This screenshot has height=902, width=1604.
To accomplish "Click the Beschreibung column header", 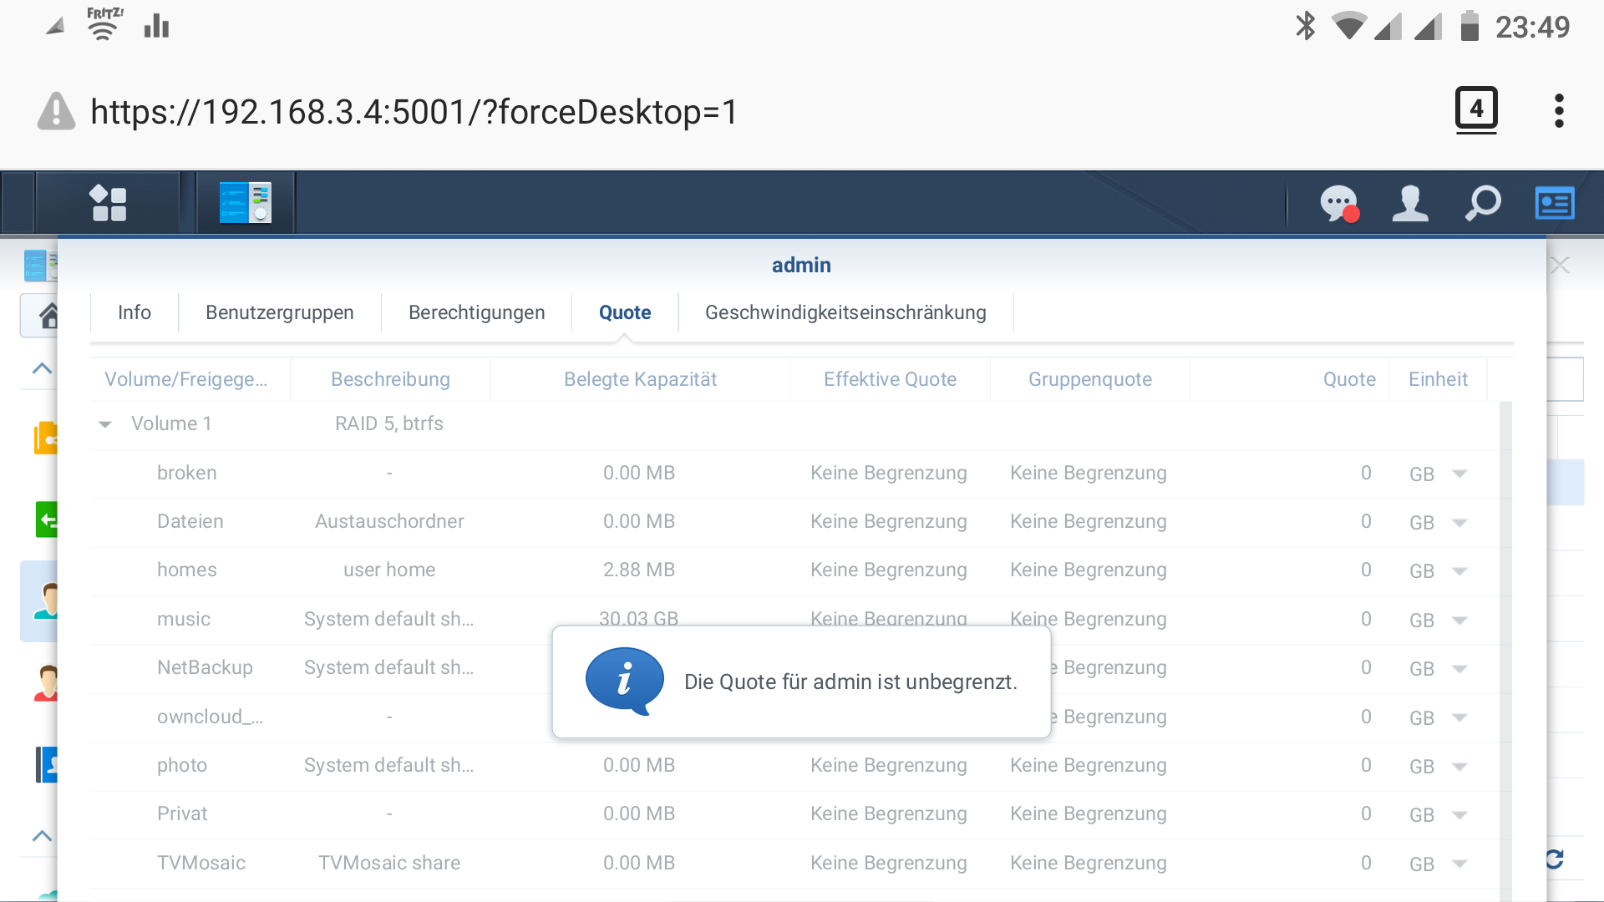I will point(390,379).
